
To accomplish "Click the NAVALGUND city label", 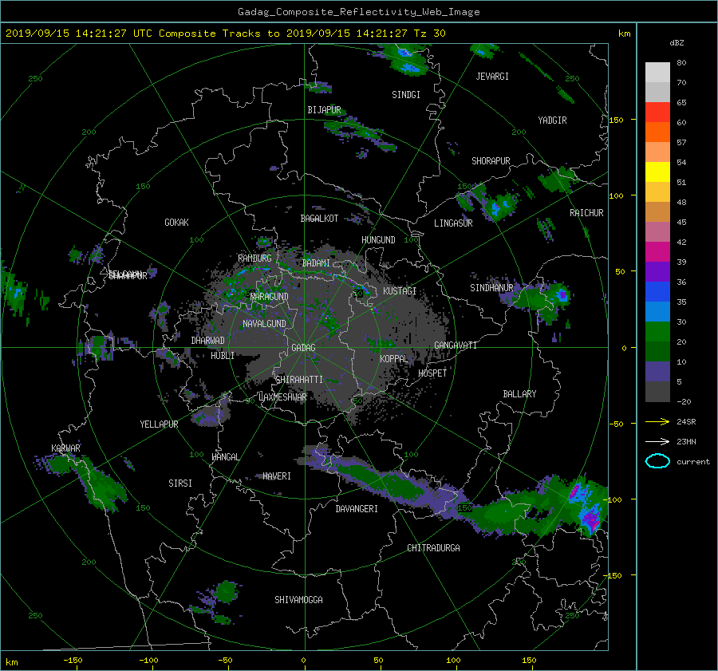I will 264,324.
